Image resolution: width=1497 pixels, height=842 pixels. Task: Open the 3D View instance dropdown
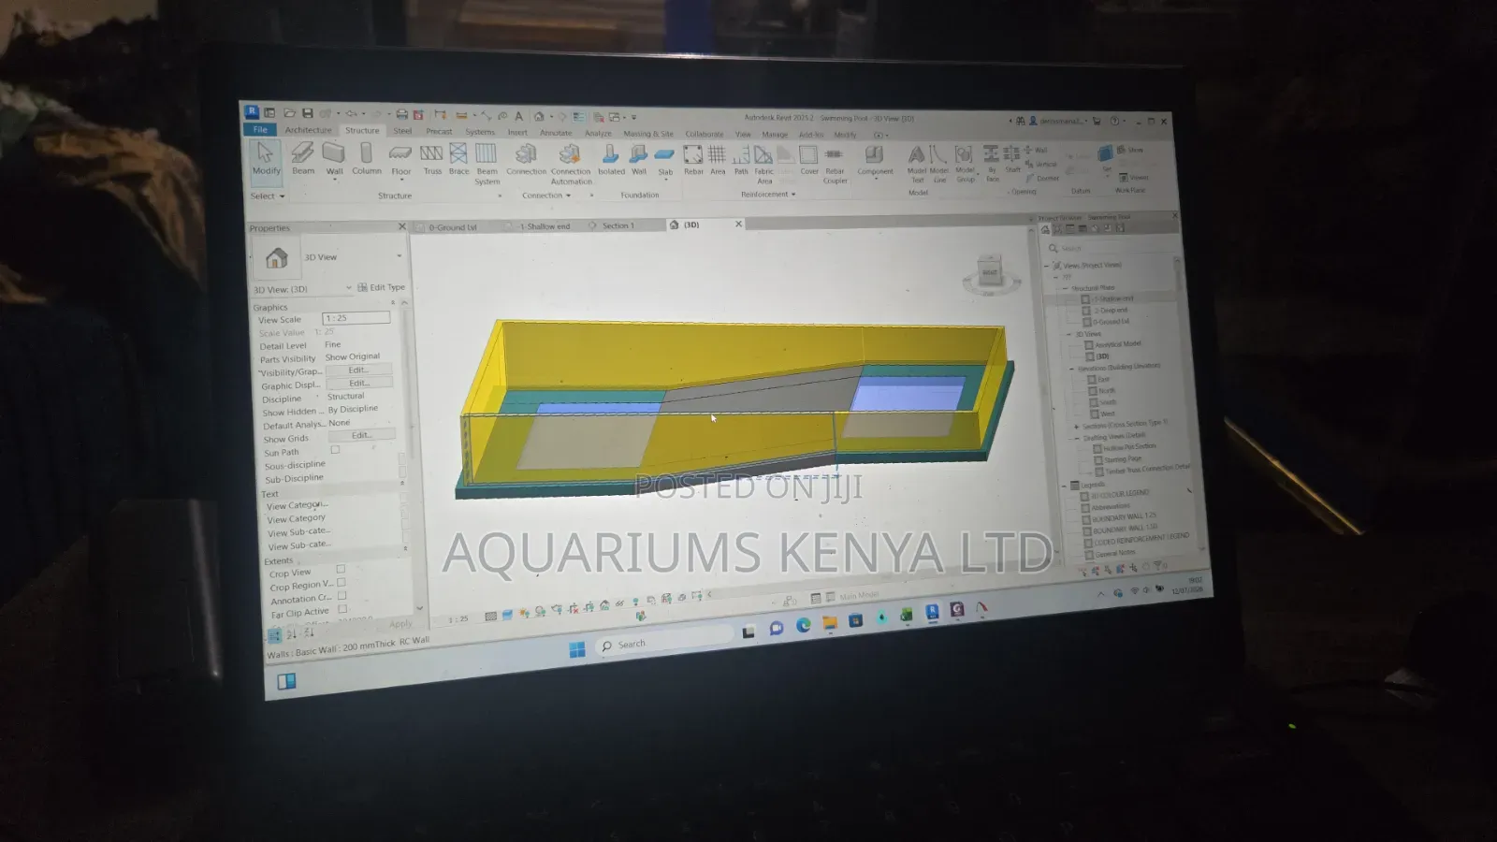(x=302, y=288)
